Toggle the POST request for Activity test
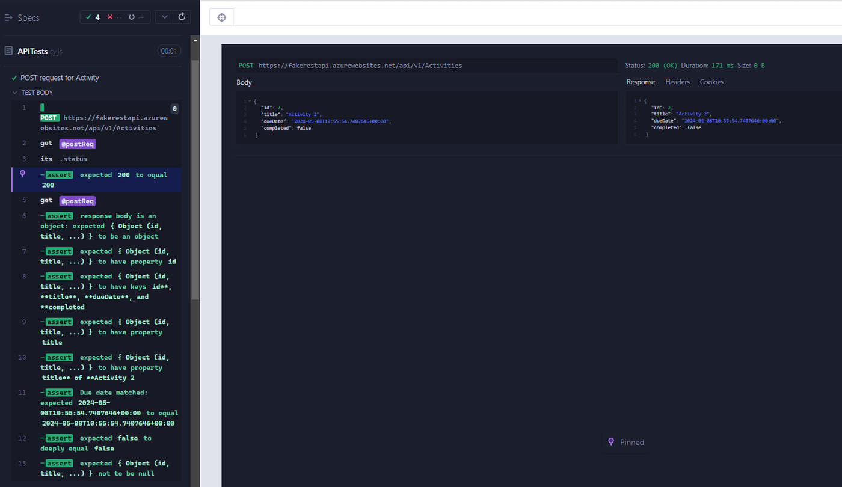Screen dimensions: 842x487 (x=60, y=78)
